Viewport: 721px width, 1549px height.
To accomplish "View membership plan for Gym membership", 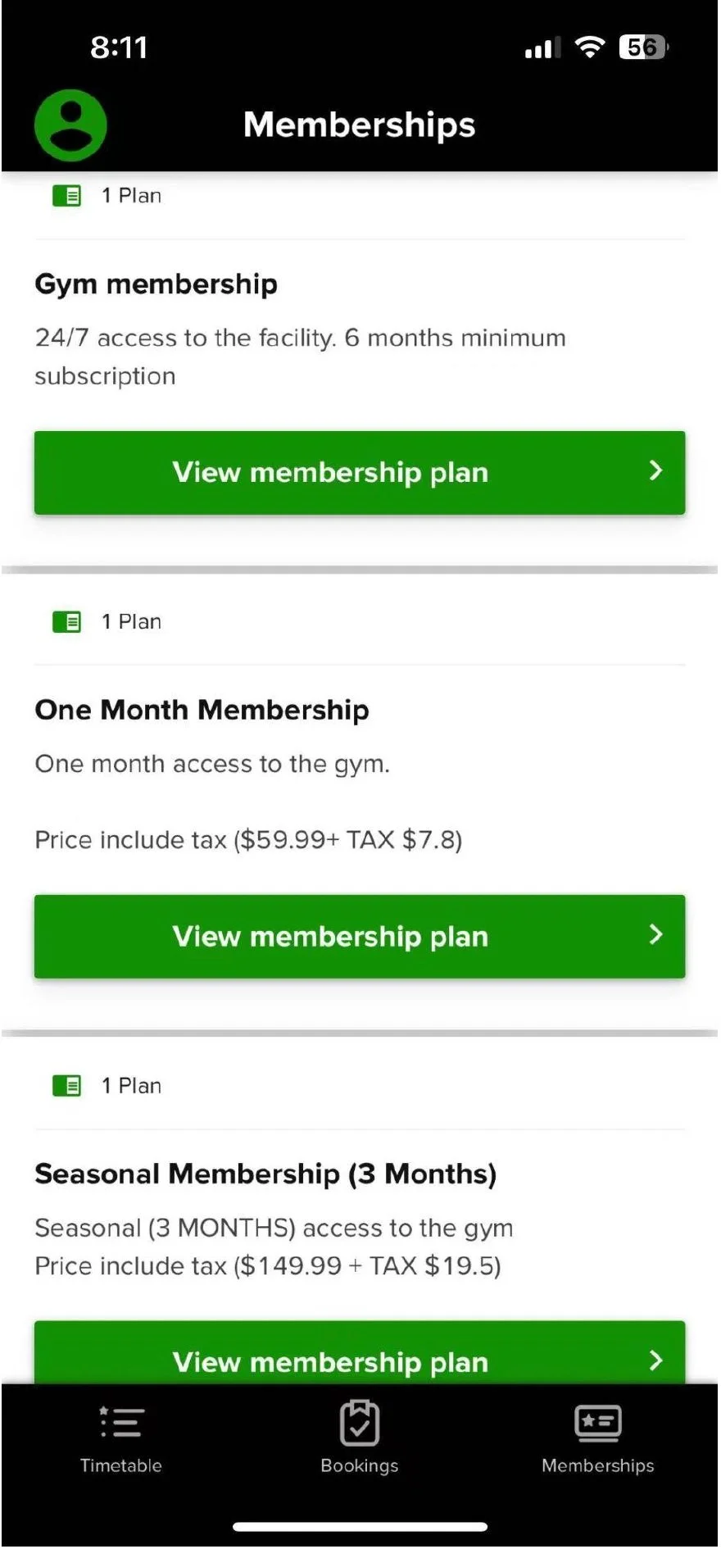I will [360, 473].
